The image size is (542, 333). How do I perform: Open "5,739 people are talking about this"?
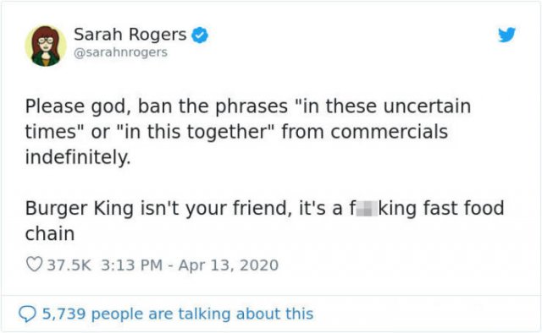coord(178,314)
